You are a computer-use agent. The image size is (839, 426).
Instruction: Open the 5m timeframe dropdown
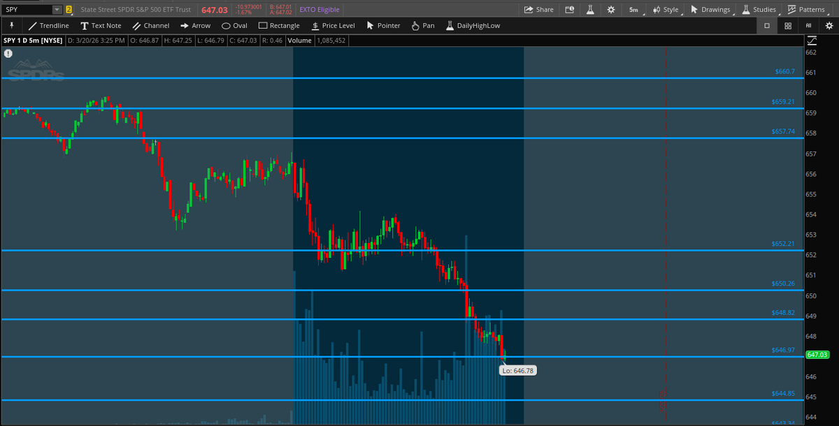coord(633,9)
